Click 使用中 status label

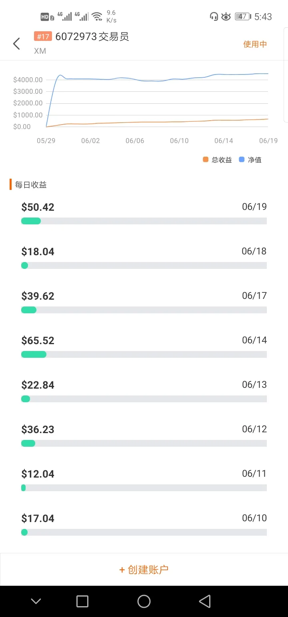pyautogui.click(x=255, y=44)
